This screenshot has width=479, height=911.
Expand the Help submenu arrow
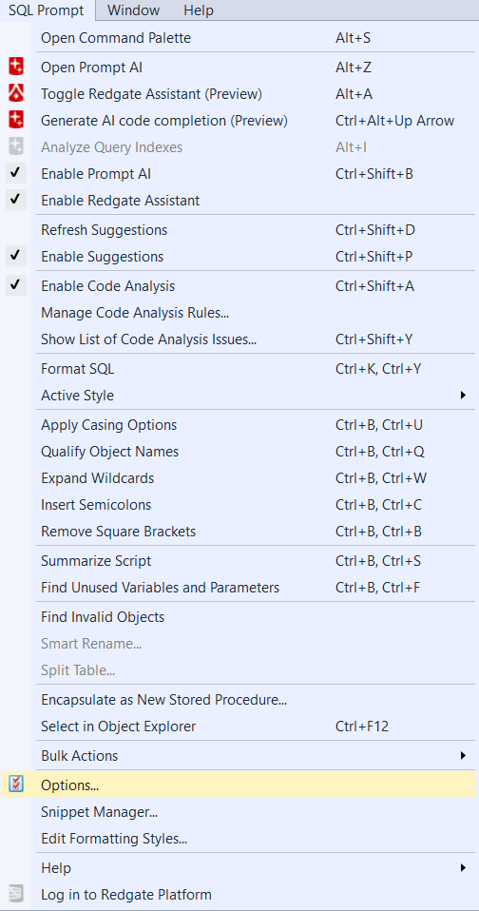click(x=463, y=868)
